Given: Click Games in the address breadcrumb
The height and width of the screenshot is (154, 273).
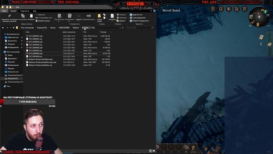Looking at the screenshot, I should pyautogui.click(x=53, y=28).
